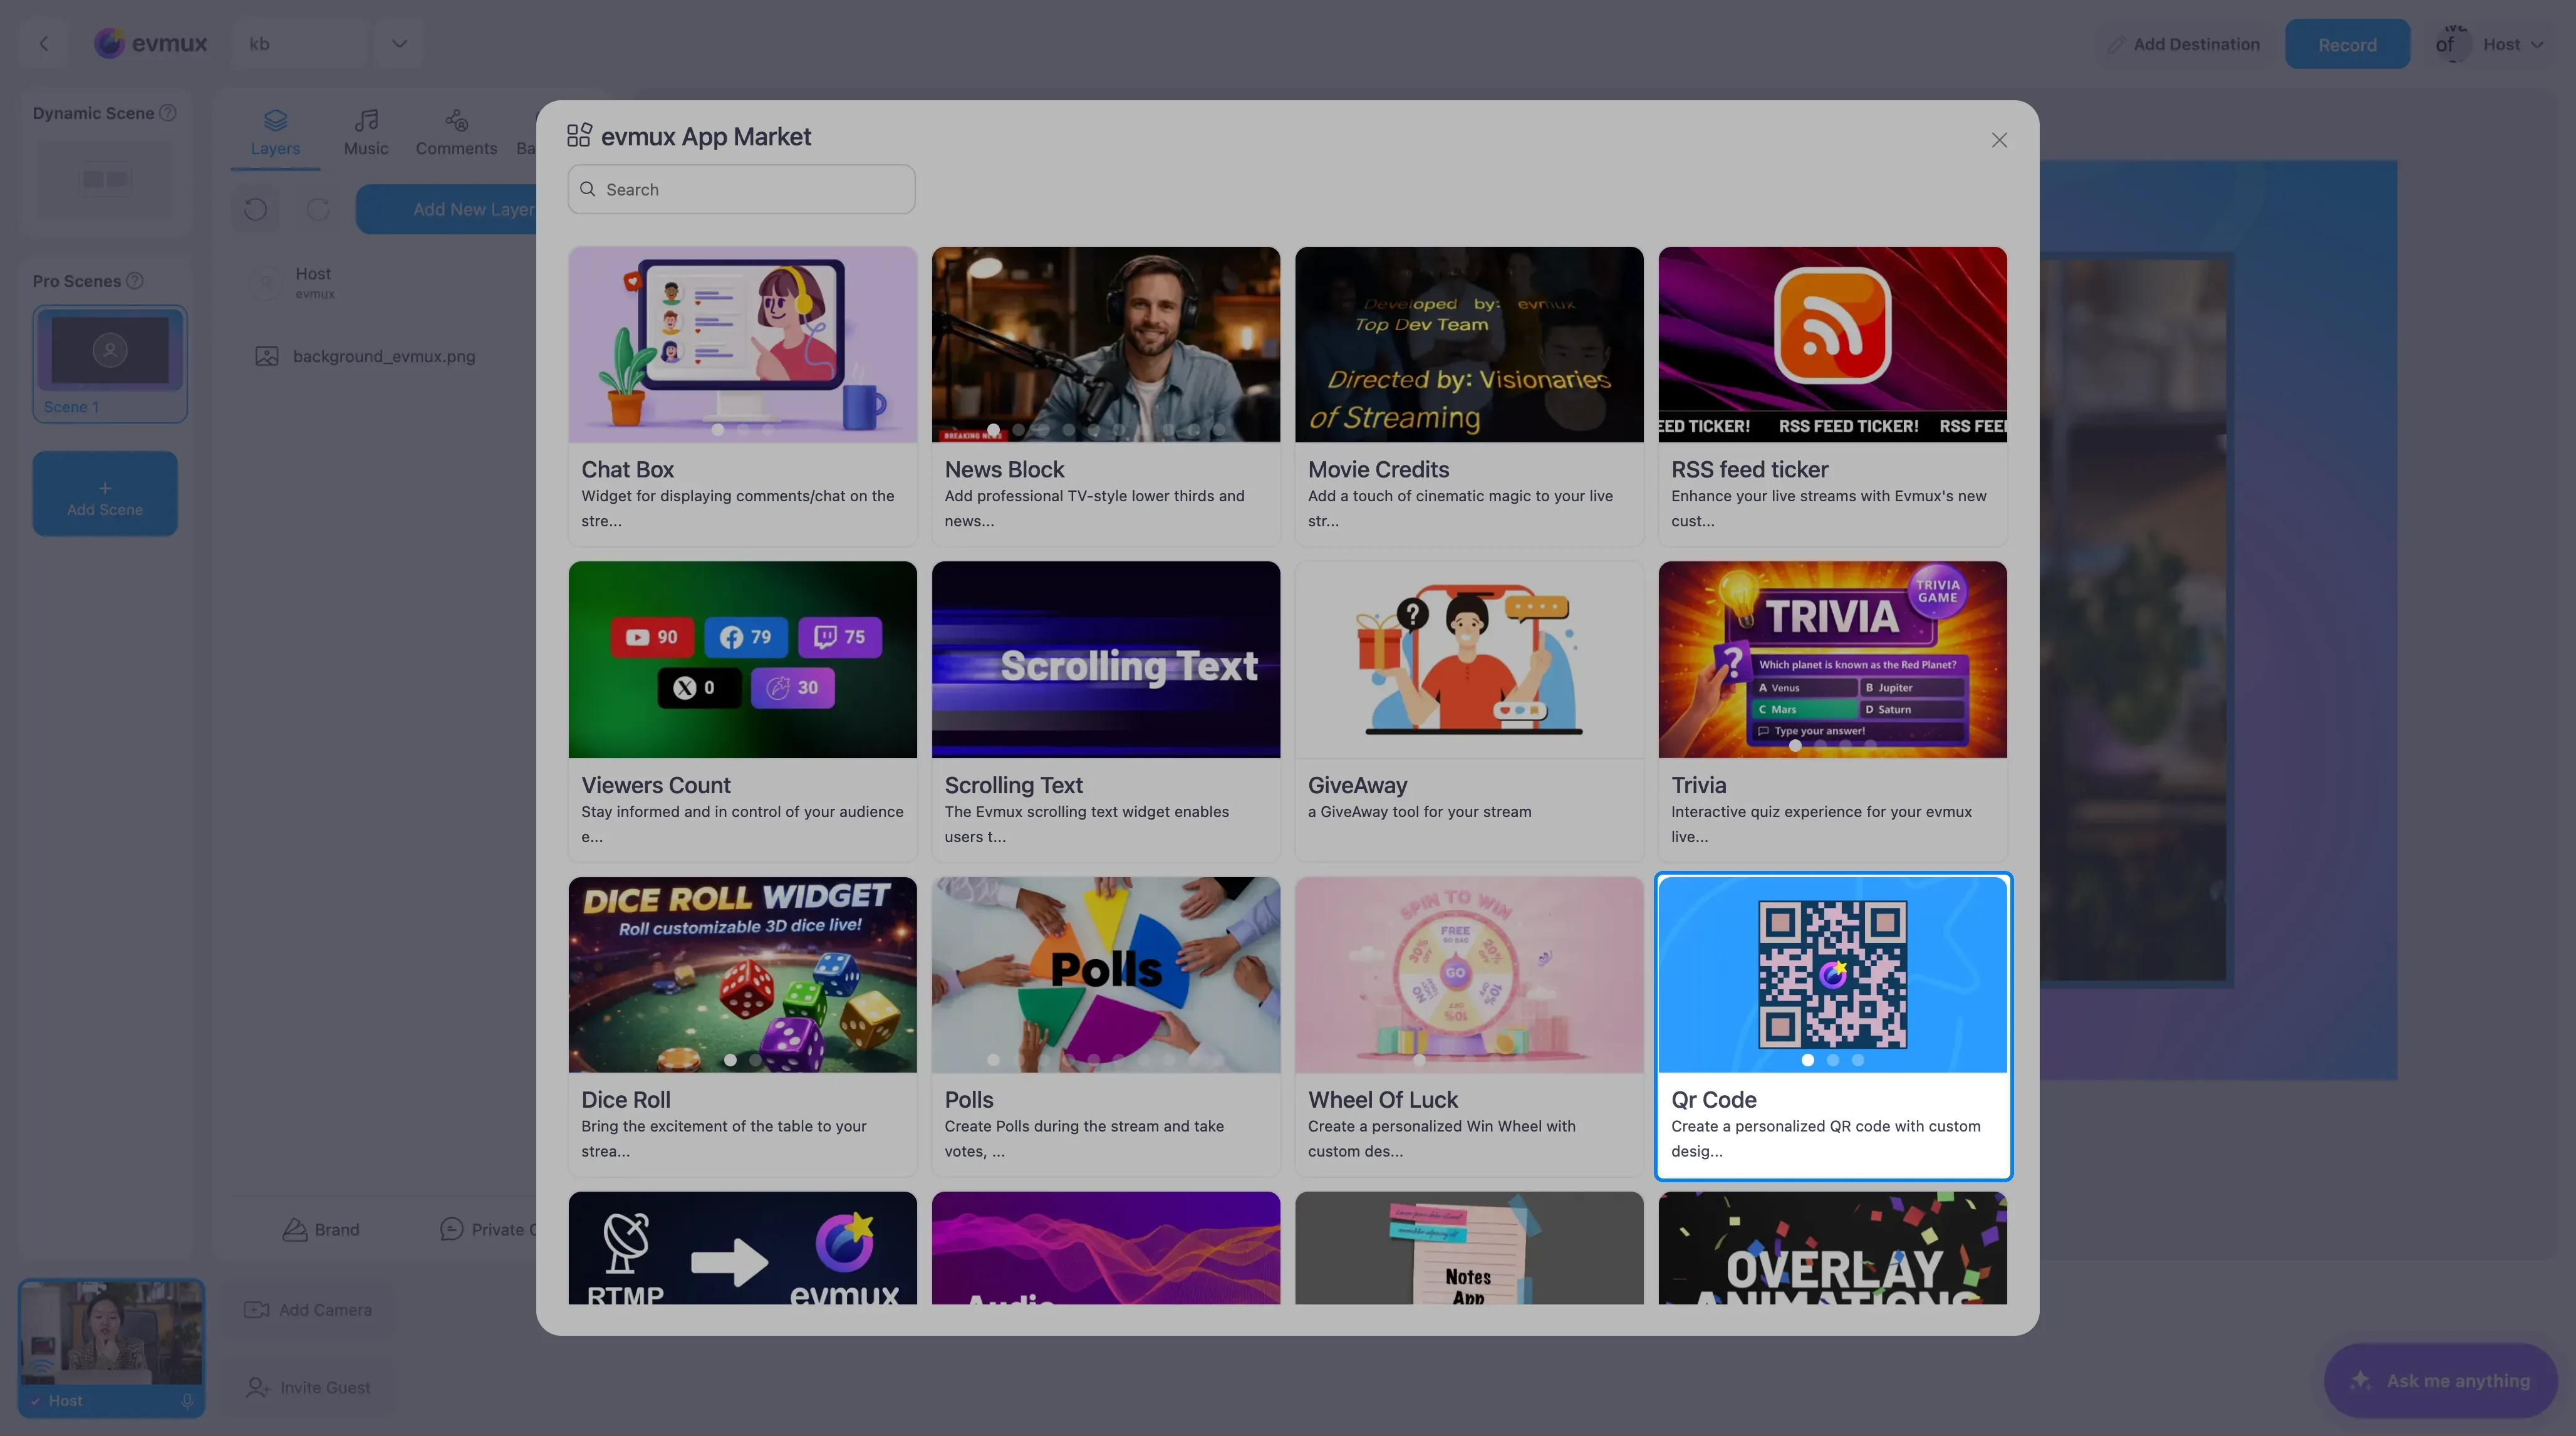
Task: Click the Pro Scenes help icon
Action: point(135,281)
